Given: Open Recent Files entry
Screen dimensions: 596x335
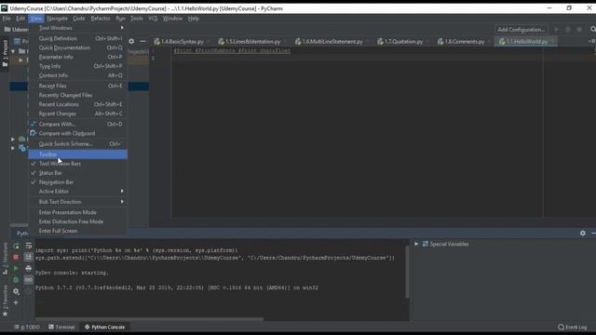Looking at the screenshot, I should point(78,86).
